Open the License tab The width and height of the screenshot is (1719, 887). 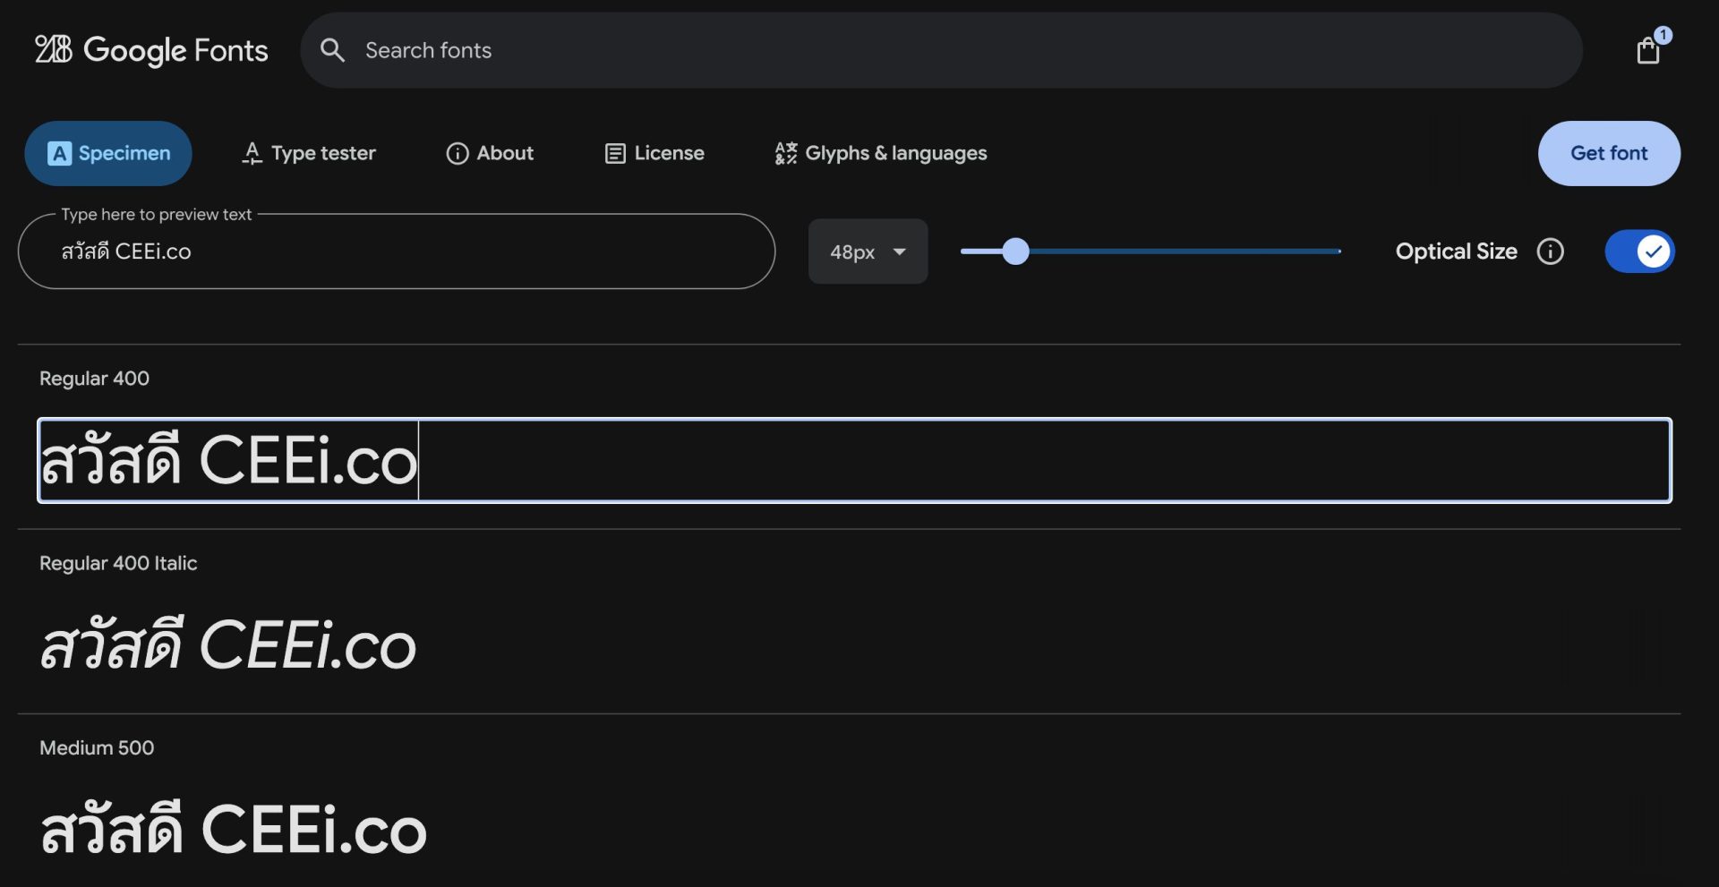point(654,153)
